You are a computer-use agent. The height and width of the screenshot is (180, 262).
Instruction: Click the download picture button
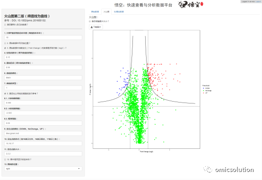(x=96, y=27)
